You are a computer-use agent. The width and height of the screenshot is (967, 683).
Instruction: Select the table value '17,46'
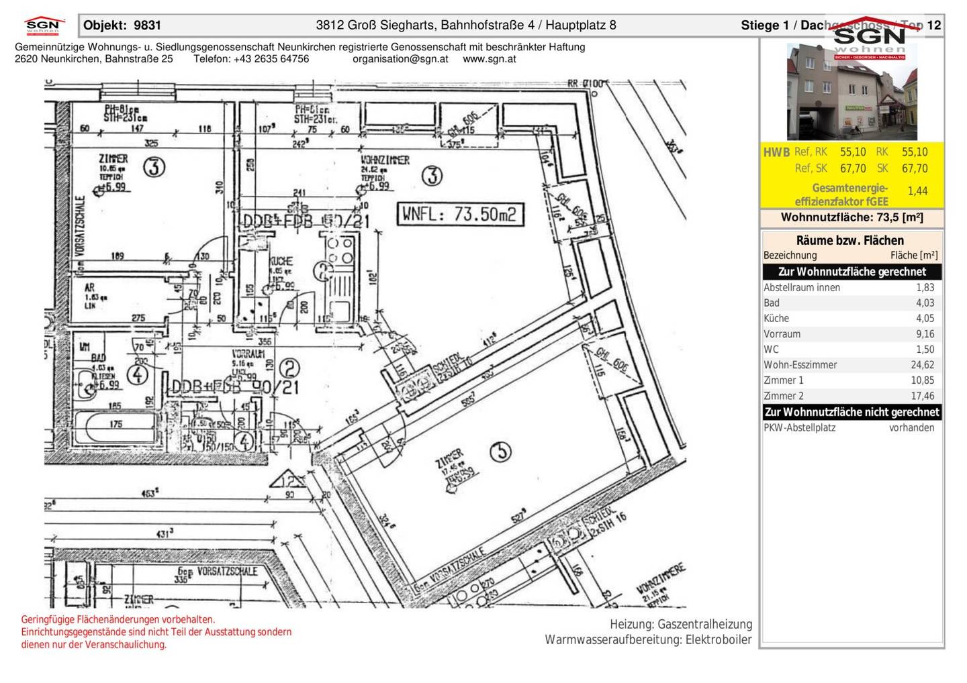click(x=923, y=396)
